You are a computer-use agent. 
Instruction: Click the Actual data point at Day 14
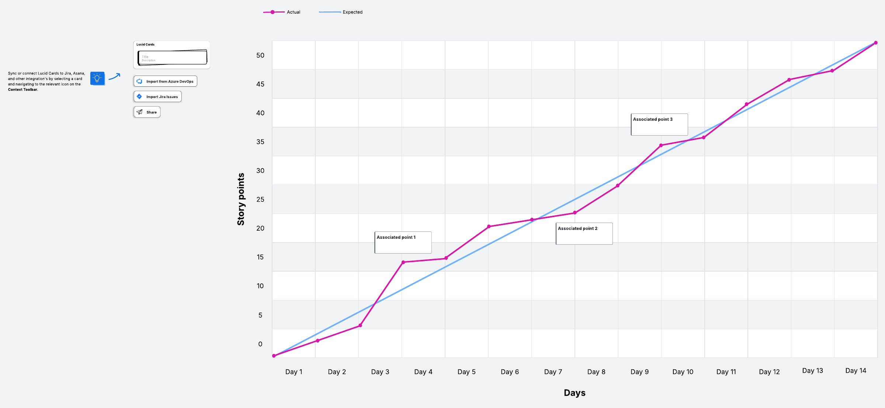coord(876,43)
